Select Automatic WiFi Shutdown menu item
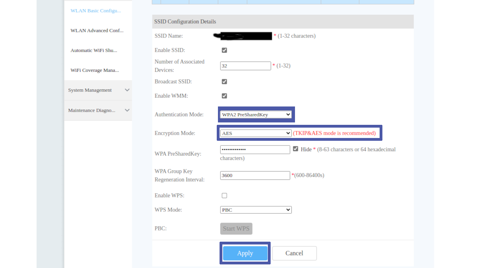Screen dimensions: 479x268 (x=94, y=51)
